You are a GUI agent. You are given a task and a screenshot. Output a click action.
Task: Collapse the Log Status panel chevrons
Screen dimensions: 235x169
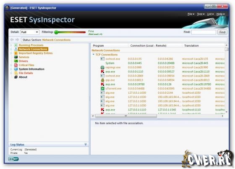pos(86,144)
